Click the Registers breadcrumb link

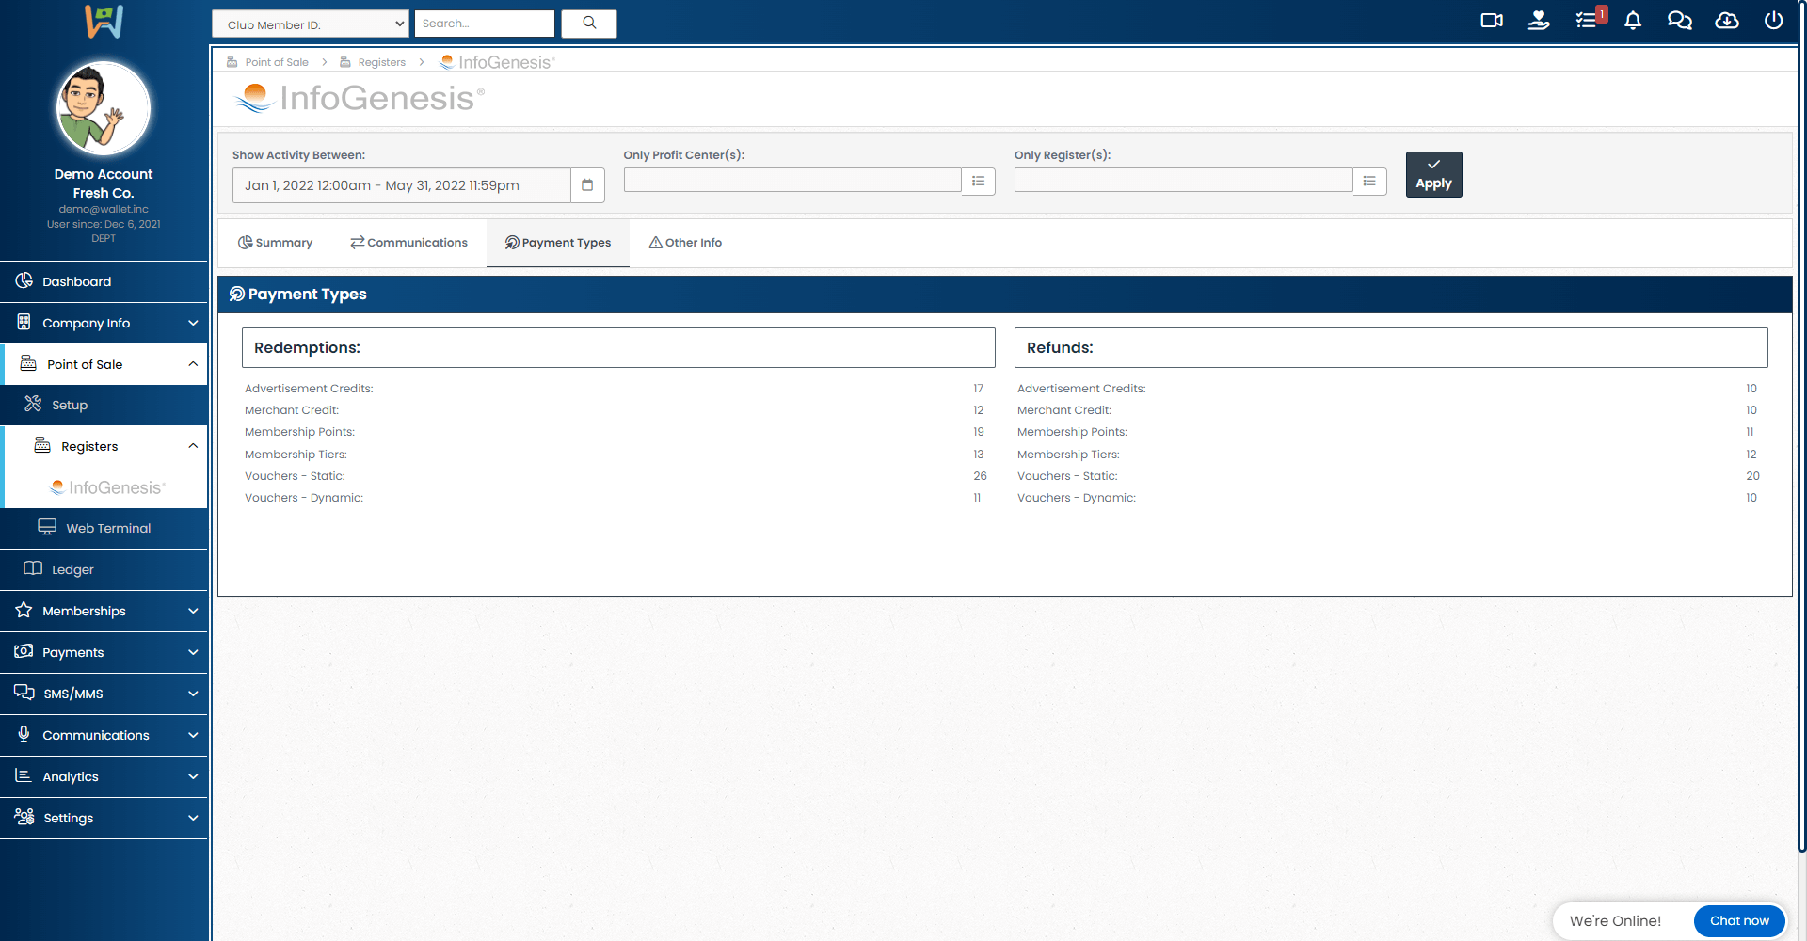pyautogui.click(x=381, y=62)
